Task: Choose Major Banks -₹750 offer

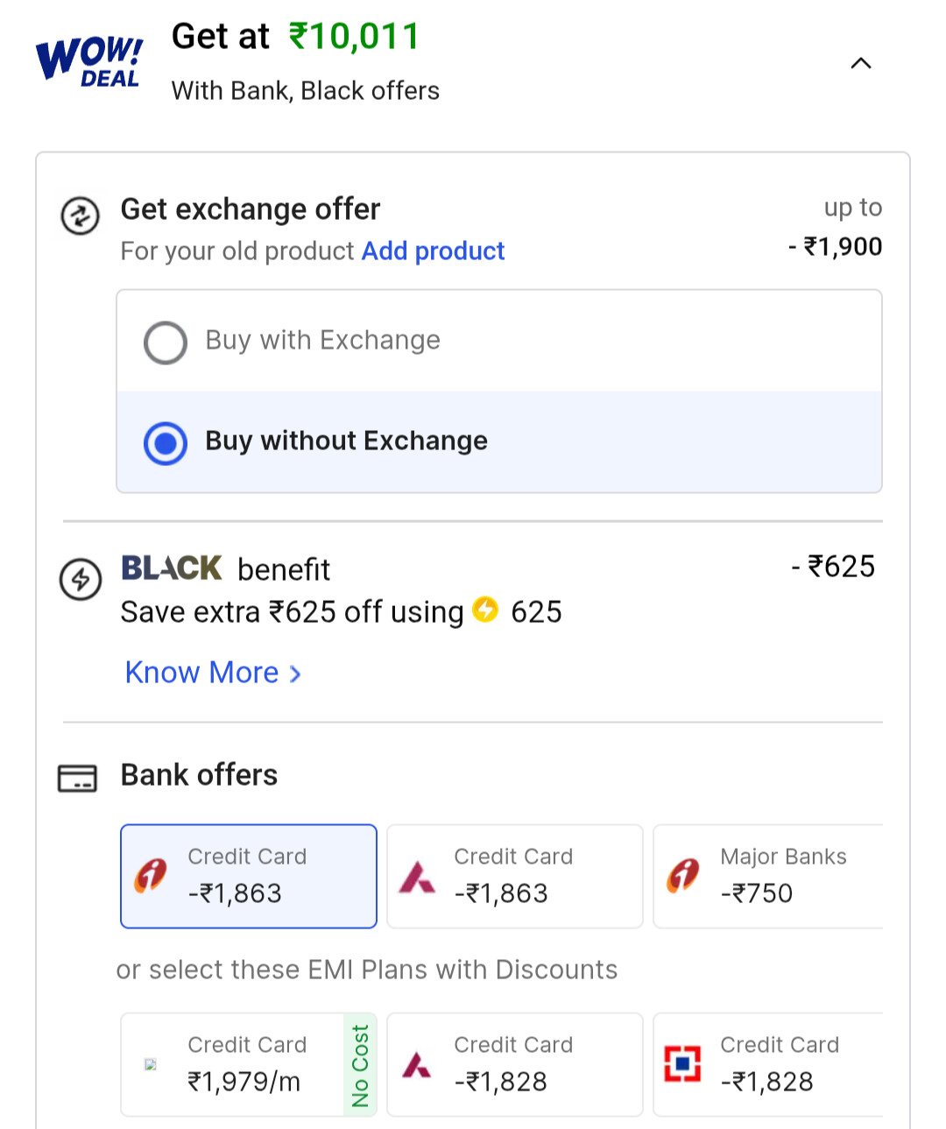Action: tap(768, 876)
